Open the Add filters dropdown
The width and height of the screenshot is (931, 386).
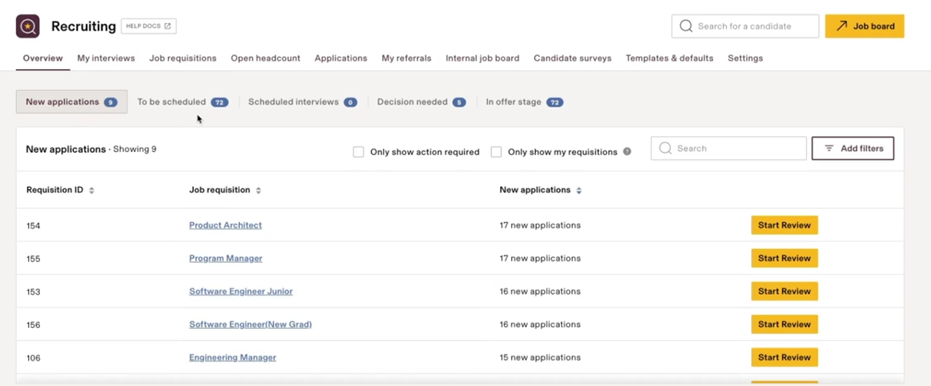[852, 149]
